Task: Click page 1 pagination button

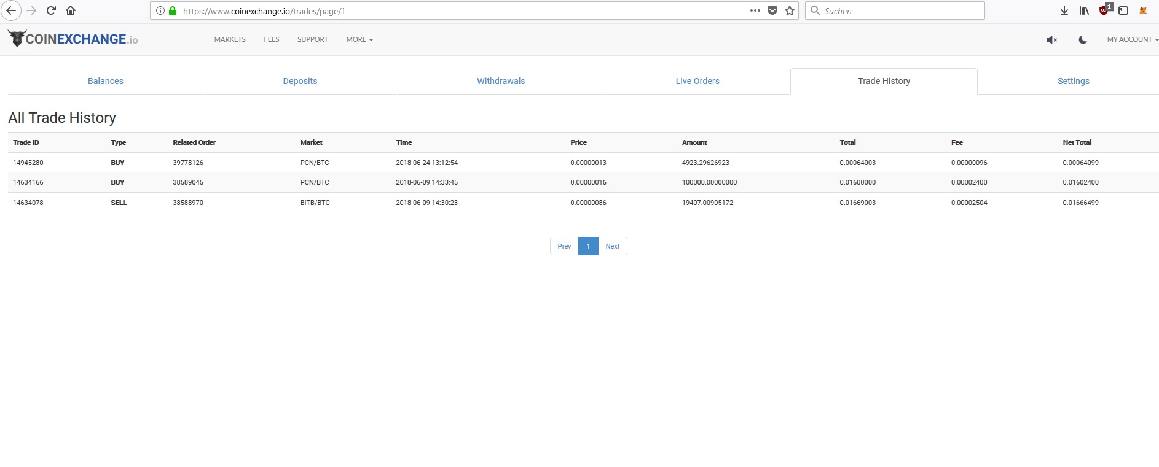Action: click(588, 246)
